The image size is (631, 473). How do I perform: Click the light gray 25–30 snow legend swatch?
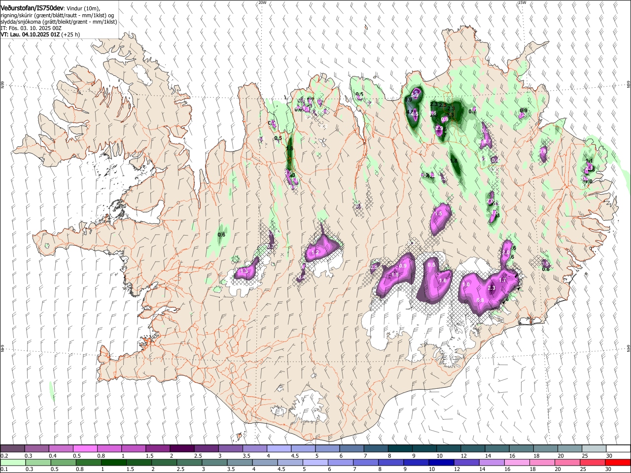point(594,448)
